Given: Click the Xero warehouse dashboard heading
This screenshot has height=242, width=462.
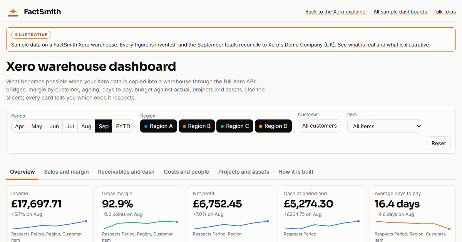Looking at the screenshot, I should click(91, 66).
